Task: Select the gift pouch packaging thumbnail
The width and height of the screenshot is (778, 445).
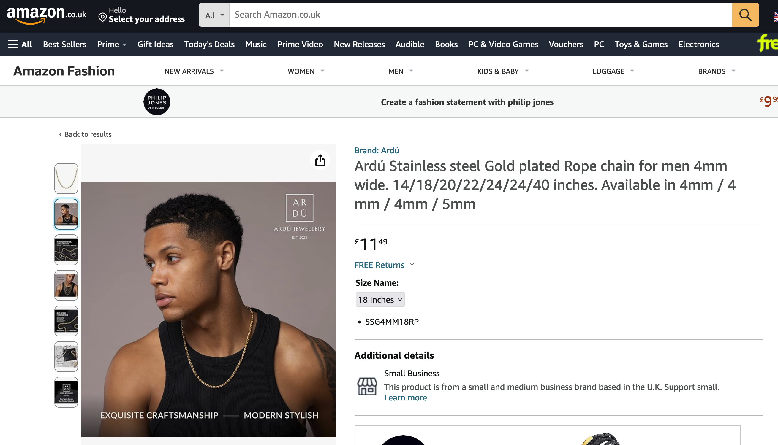Action: coord(66,356)
